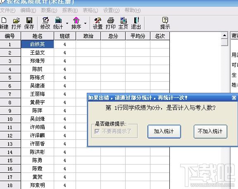The width and height of the screenshot is (238, 189).
Task: Click row number 18 header
Action: (10, 185)
